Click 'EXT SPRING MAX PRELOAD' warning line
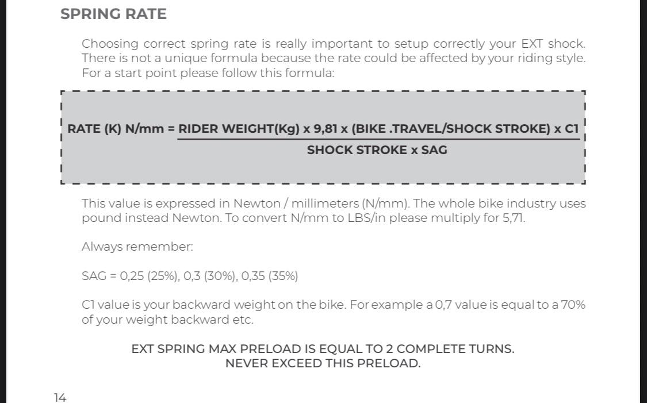The image size is (647, 403). point(323,349)
